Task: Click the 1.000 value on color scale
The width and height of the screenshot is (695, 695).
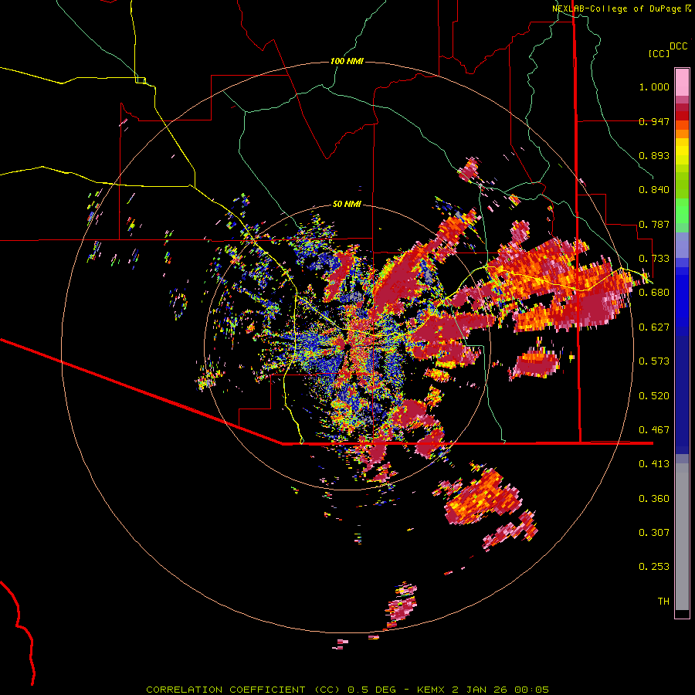Action: (x=654, y=86)
